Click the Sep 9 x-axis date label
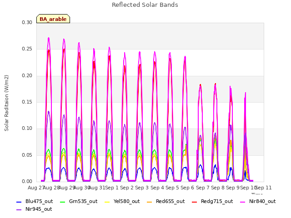The height and width of the screenshot is (218, 291). 233,188
